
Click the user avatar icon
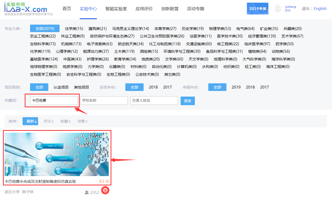pos(278,9)
